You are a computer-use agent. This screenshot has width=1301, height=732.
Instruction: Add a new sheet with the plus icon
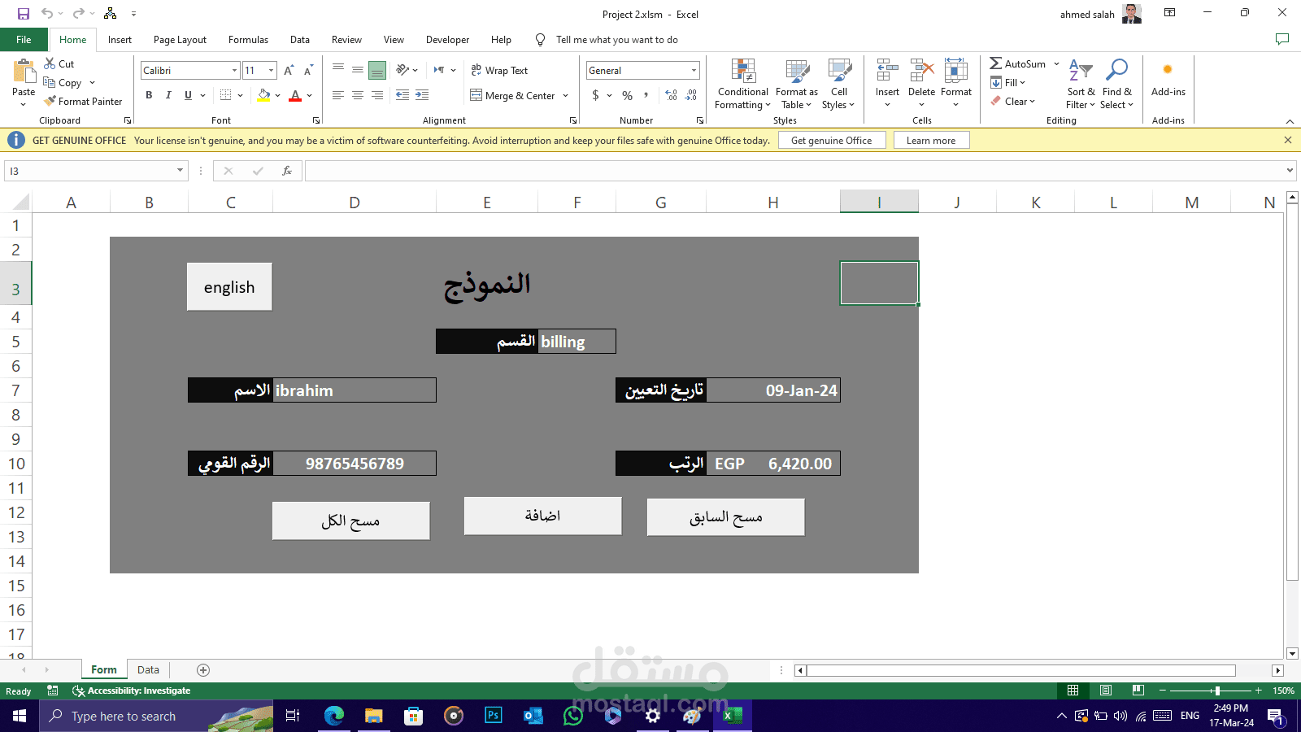pos(203,670)
